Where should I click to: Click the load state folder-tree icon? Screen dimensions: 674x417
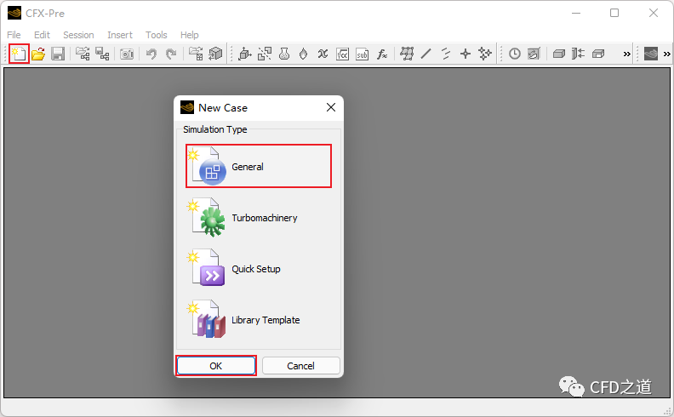(83, 54)
